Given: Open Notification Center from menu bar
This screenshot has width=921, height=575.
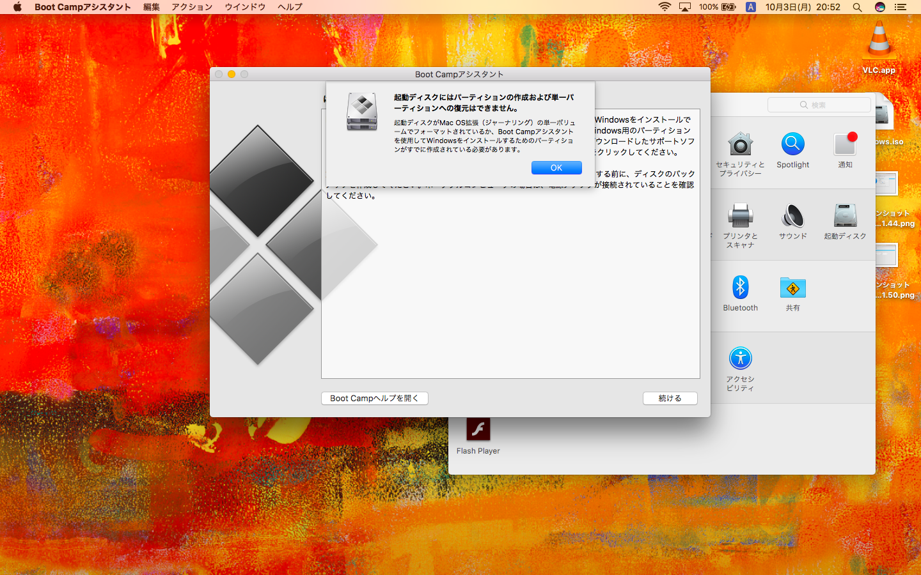Looking at the screenshot, I should 901,7.
